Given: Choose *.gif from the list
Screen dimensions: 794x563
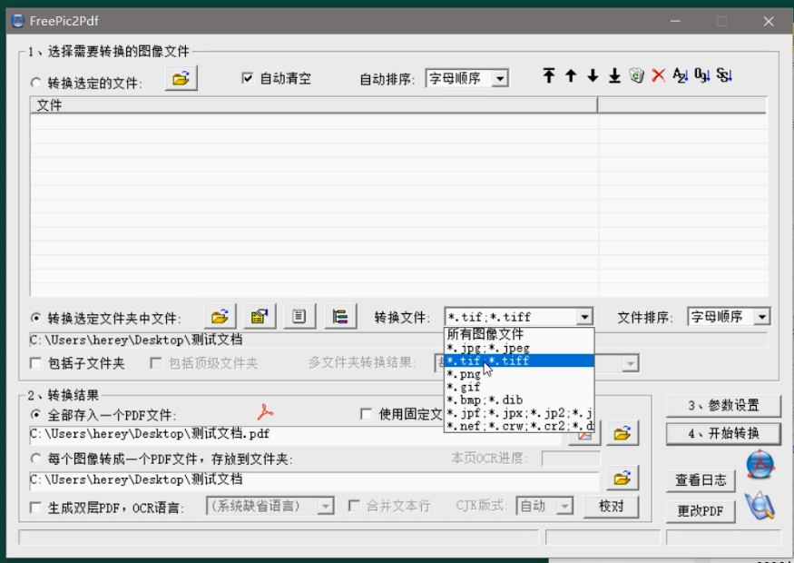Looking at the screenshot, I should 519,387.
